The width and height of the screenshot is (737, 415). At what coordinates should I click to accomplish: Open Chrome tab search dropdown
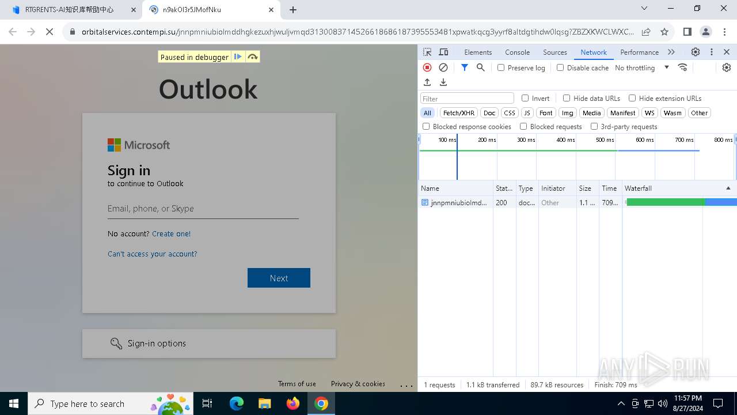pos(644,9)
